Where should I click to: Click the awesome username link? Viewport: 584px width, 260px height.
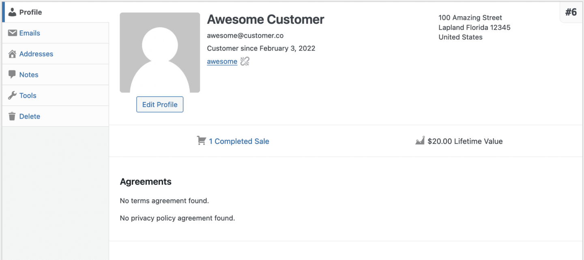[x=222, y=61]
